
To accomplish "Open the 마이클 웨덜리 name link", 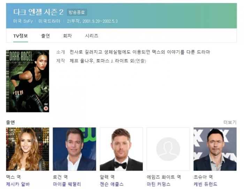I will click(x=67, y=184).
